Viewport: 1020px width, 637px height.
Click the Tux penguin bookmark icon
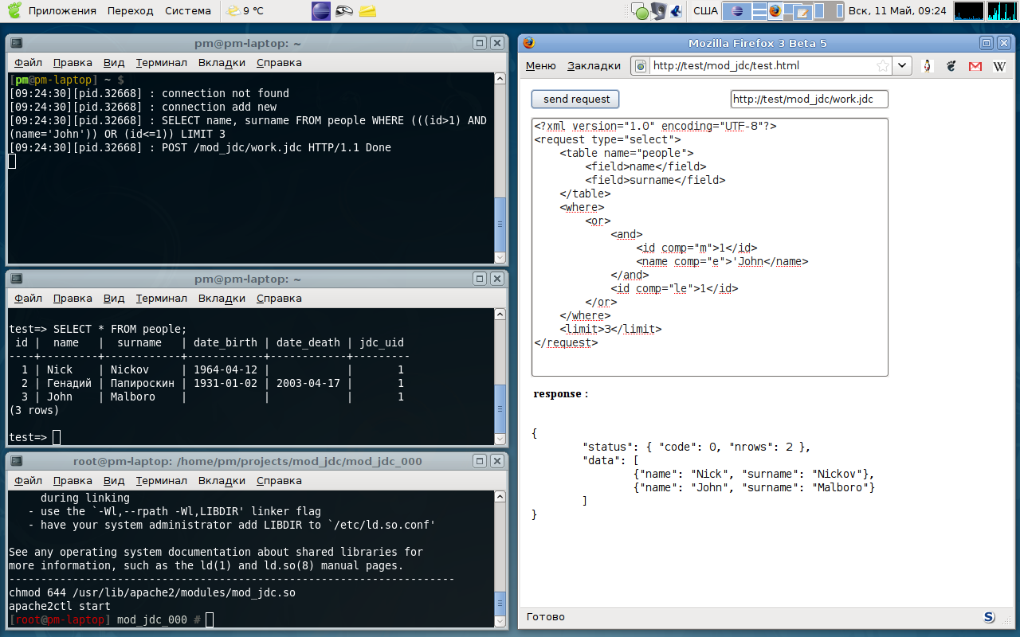coord(927,66)
